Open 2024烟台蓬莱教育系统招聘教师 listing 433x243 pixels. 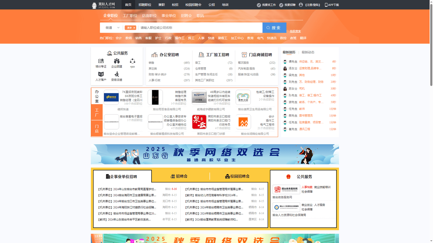pos(212,219)
